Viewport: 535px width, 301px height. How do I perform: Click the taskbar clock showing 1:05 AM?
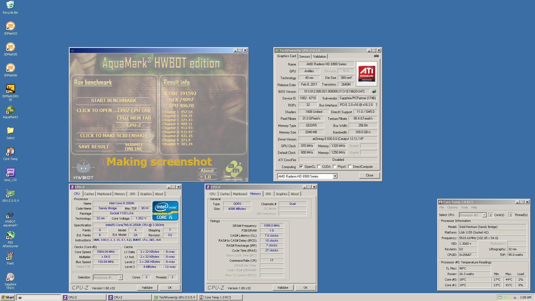[x=526, y=297]
